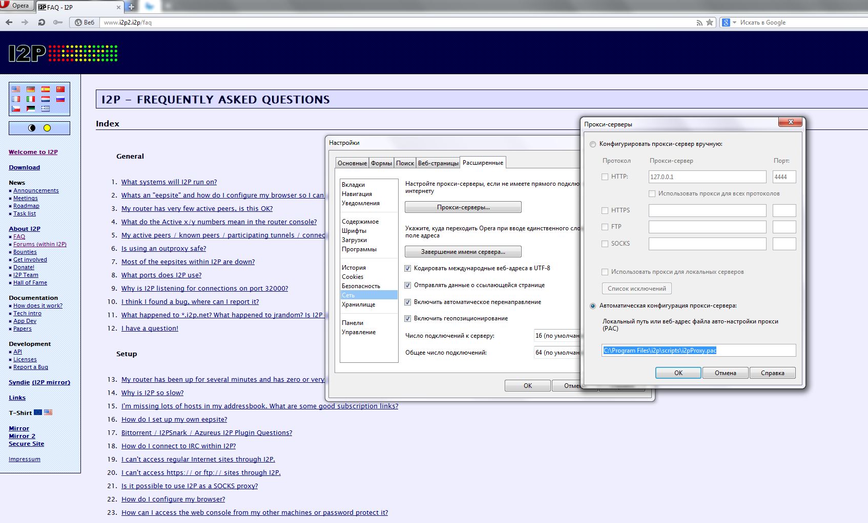The width and height of the screenshot is (868, 523).
Task: Click the Russian flag language icon
Action: pyautogui.click(x=60, y=99)
